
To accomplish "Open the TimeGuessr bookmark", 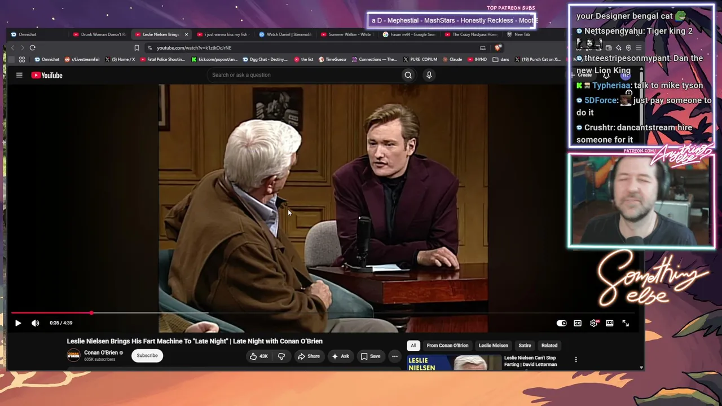I will tap(333, 59).
